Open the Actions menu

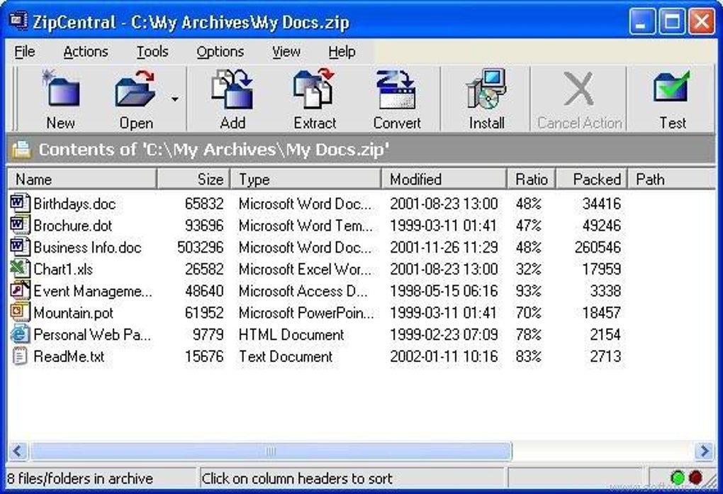(86, 52)
